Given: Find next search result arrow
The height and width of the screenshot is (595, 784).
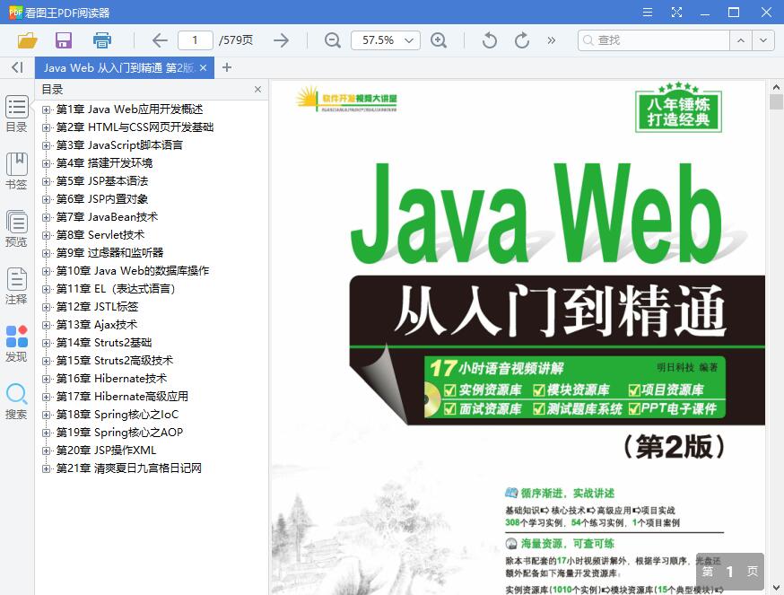Looking at the screenshot, I should point(763,40).
